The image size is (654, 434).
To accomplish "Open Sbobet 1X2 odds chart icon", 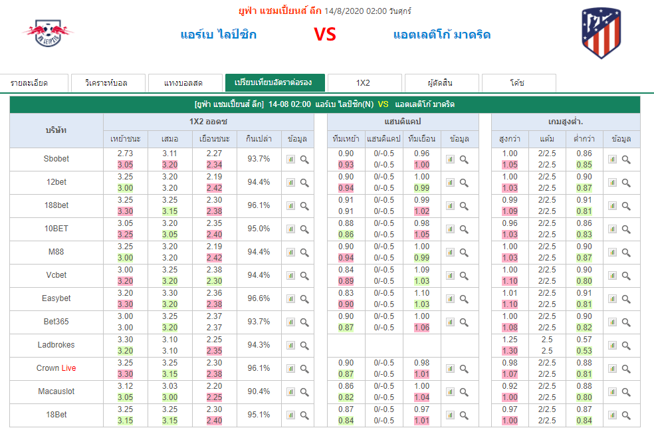I will (290, 160).
